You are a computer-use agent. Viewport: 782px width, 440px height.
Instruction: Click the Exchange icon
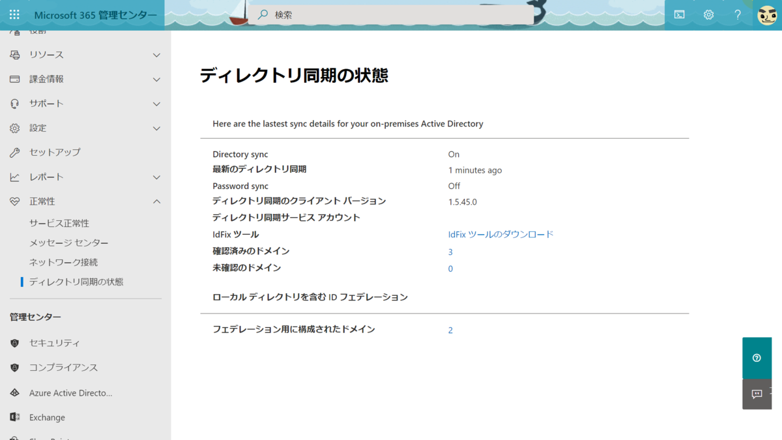[x=14, y=417]
